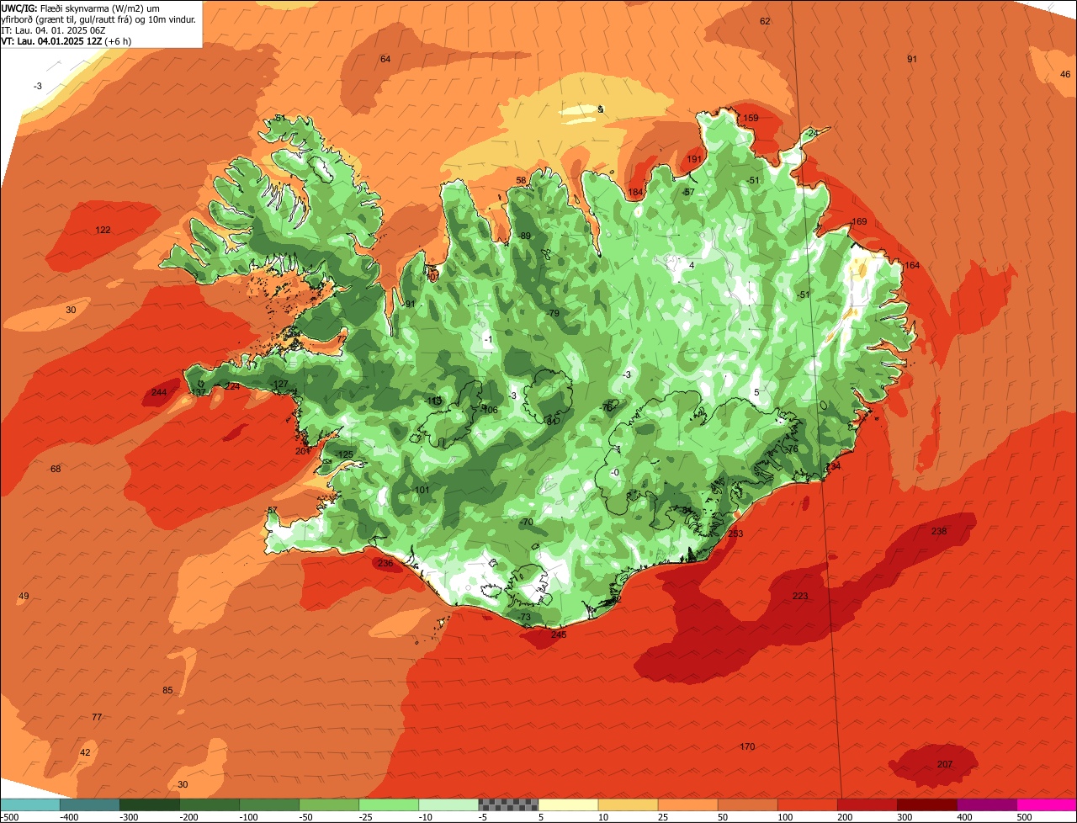This screenshot has width=1077, height=823.
Task: Click the flux value '159' on the map
Action: coord(751,118)
